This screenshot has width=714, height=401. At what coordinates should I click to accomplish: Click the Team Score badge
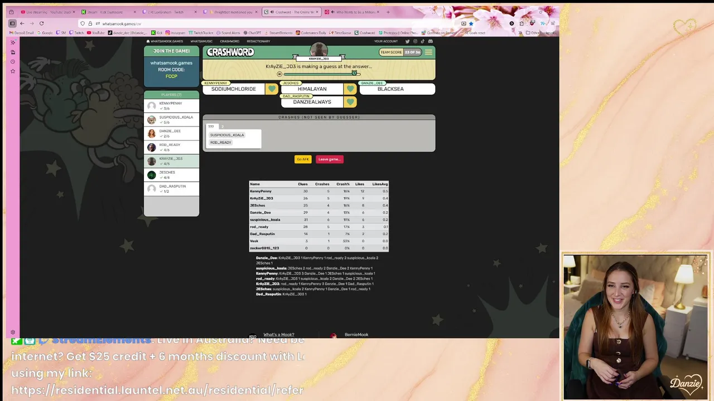point(401,52)
